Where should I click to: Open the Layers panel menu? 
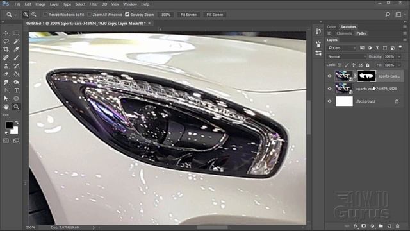[x=405, y=40]
